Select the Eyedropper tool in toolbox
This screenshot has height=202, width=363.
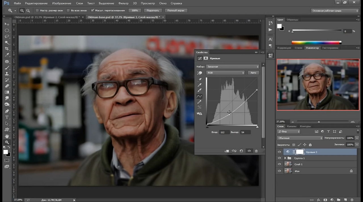point(7,55)
